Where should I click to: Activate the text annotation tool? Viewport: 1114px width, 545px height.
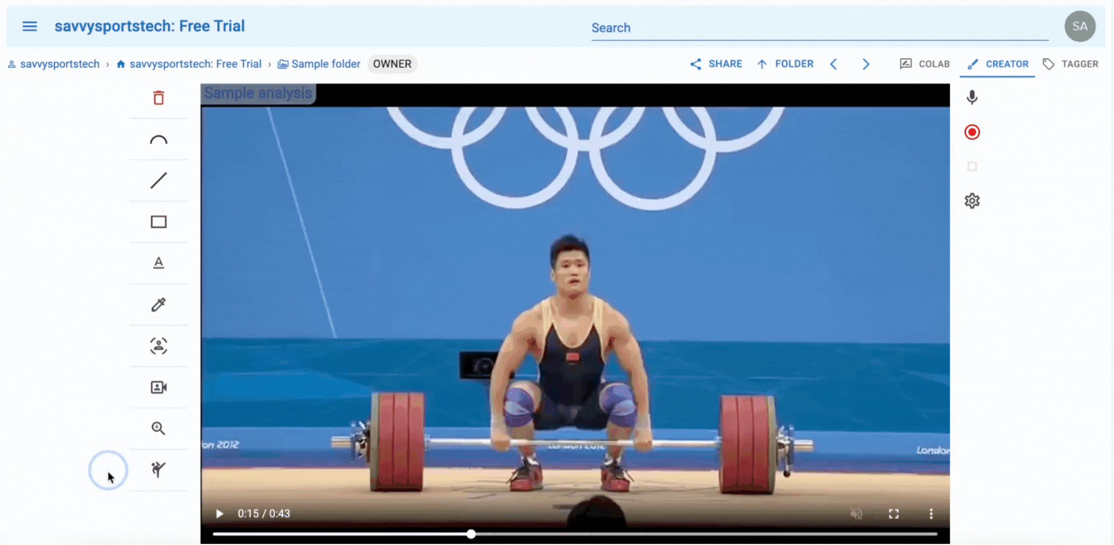(158, 263)
